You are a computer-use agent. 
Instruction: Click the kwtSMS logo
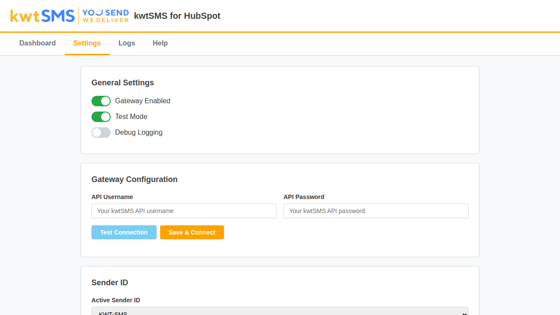click(x=42, y=15)
